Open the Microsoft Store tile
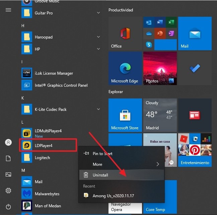Image resolution: width=217 pixels, height=215 pixels. click(125, 115)
